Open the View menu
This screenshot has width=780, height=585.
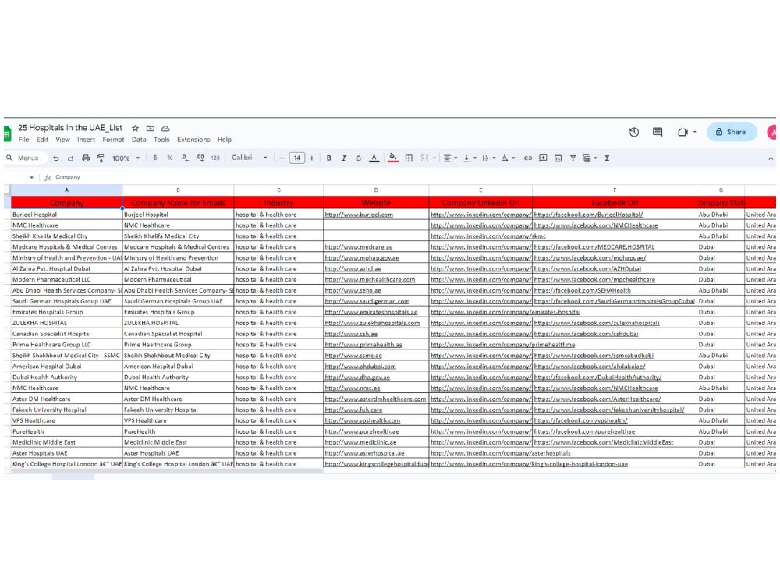[x=62, y=140]
